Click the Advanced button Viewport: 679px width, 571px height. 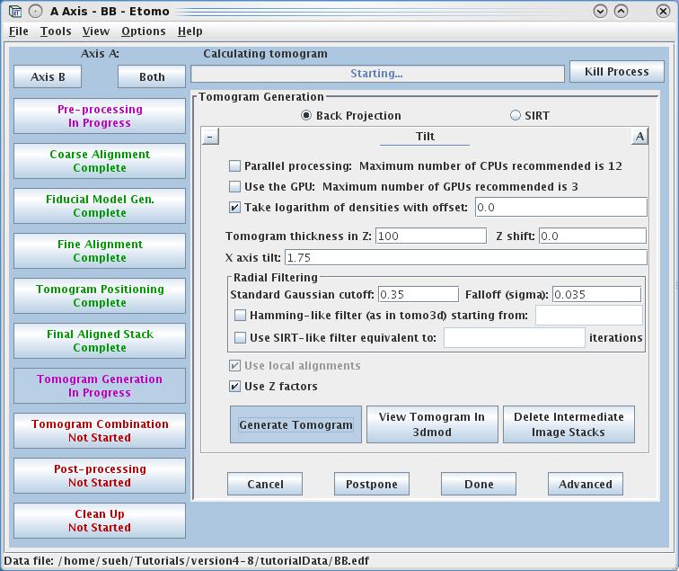pyautogui.click(x=586, y=484)
